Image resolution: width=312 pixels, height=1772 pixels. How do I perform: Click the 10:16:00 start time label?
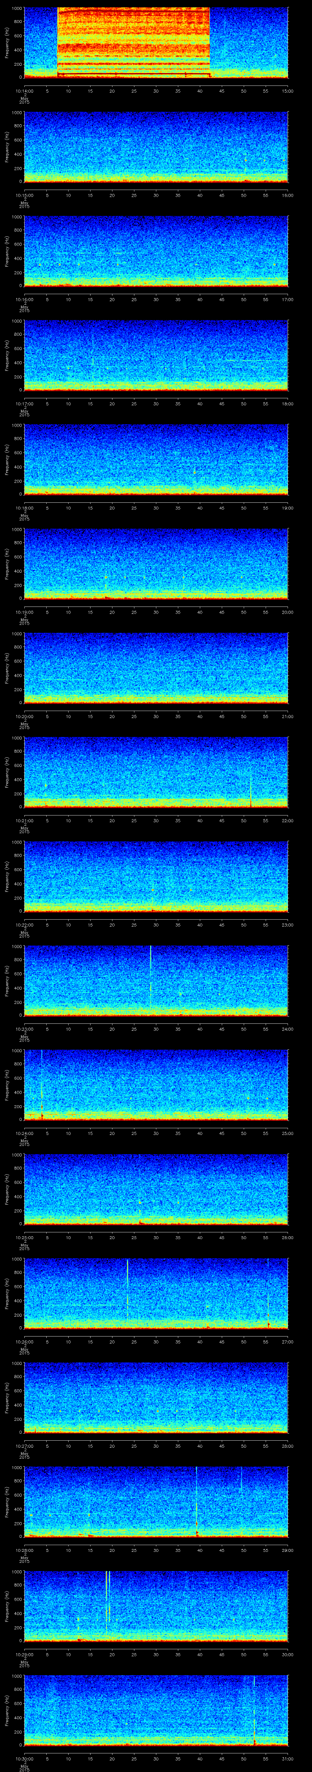click(x=24, y=300)
